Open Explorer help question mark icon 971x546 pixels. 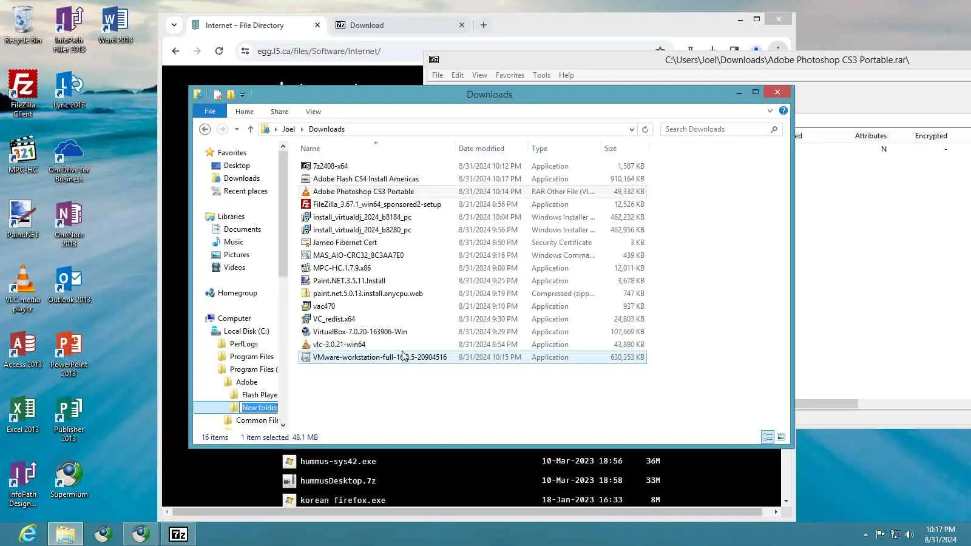click(x=783, y=110)
